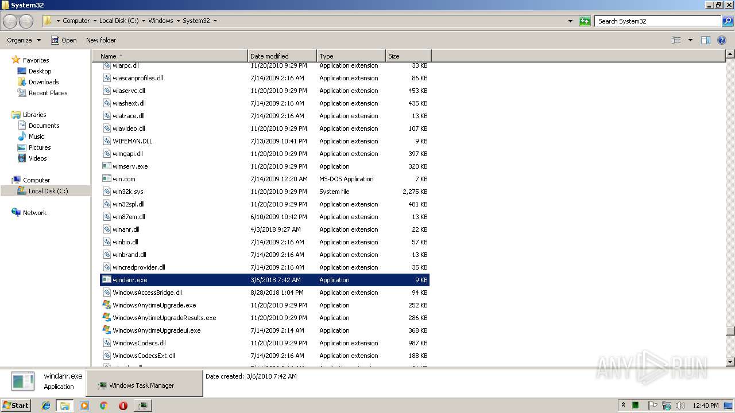Click scroll up arrow of file list
The width and height of the screenshot is (735, 413).
(x=730, y=54)
